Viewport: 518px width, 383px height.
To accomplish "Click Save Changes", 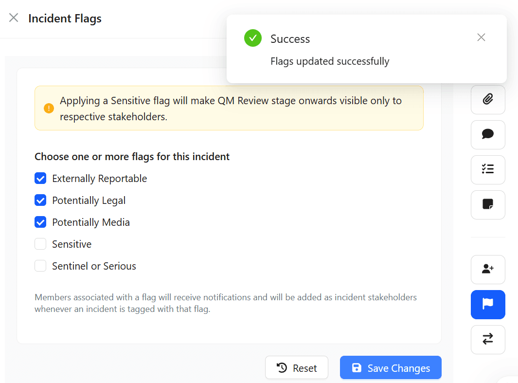I will pyautogui.click(x=391, y=367).
